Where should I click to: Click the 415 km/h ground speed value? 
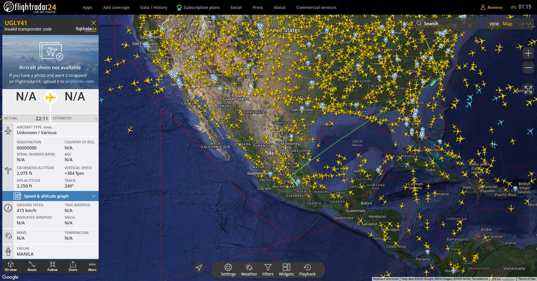[x=26, y=210]
